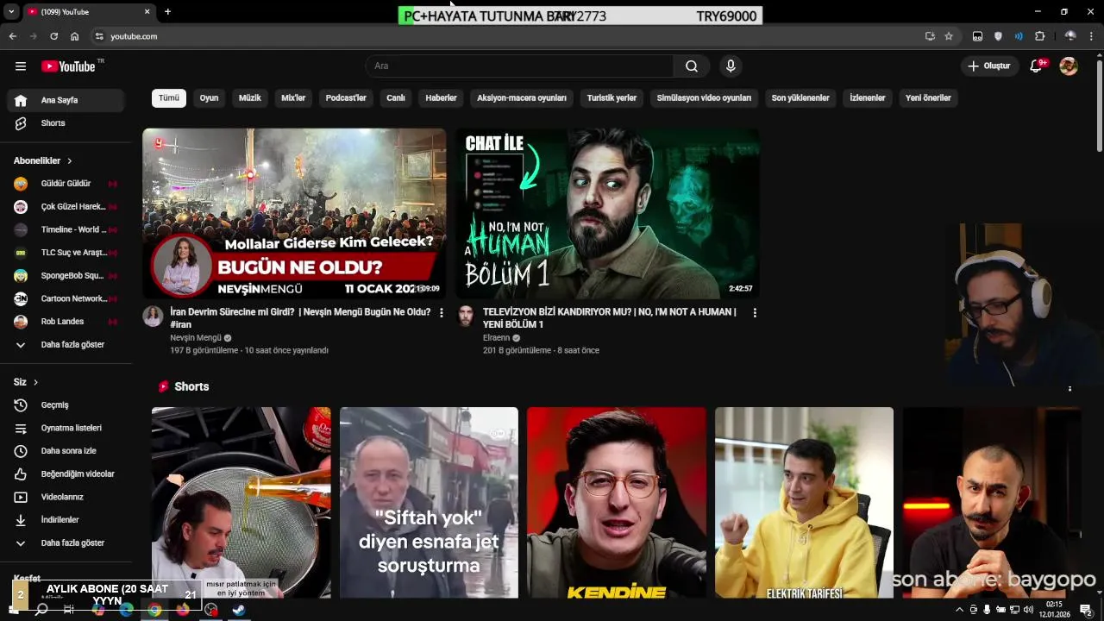
Task: Open Beğendiğim videolar
Action: (66, 474)
